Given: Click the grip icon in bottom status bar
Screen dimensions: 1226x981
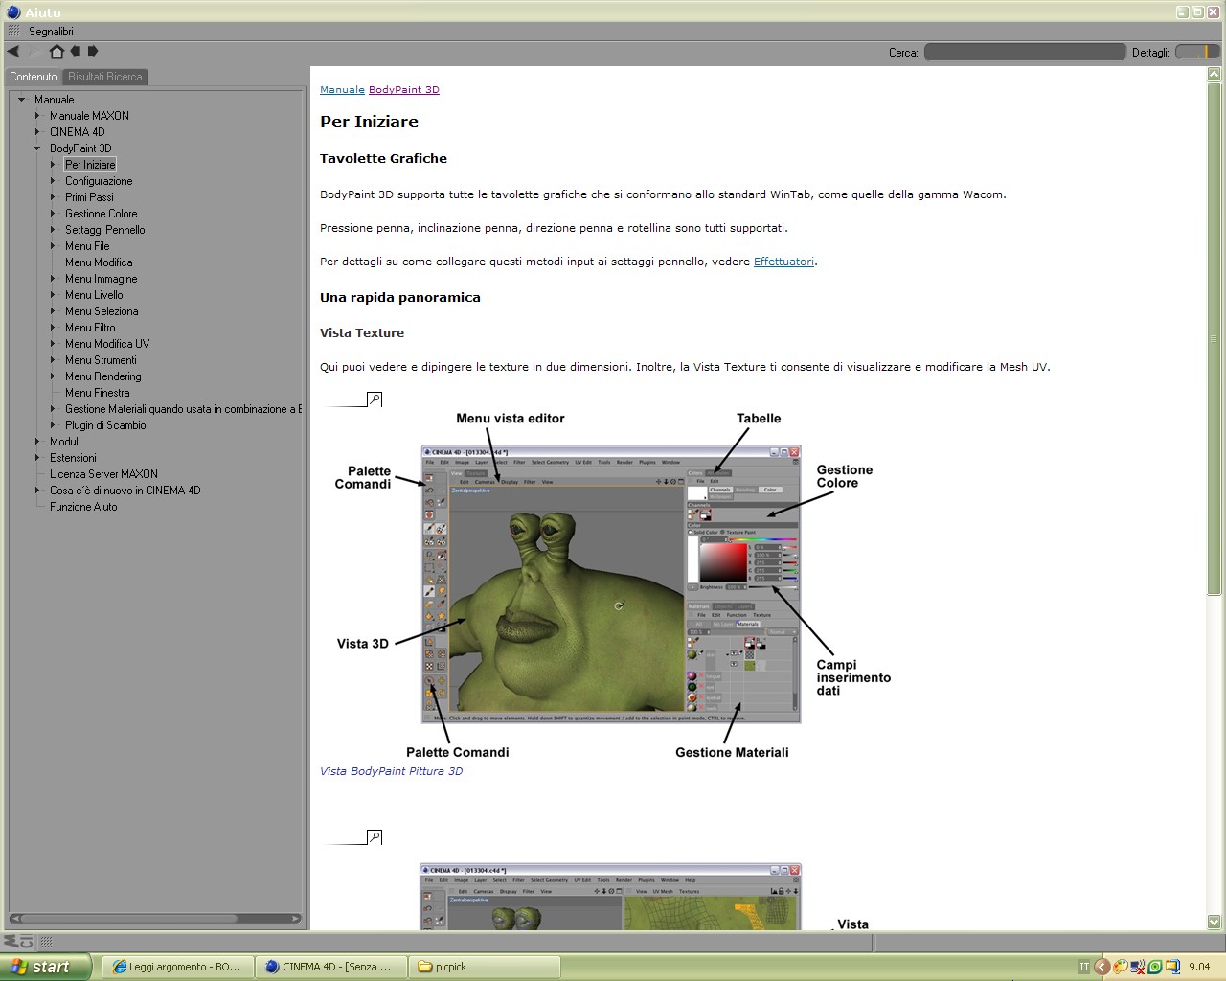Looking at the screenshot, I should click(46, 942).
